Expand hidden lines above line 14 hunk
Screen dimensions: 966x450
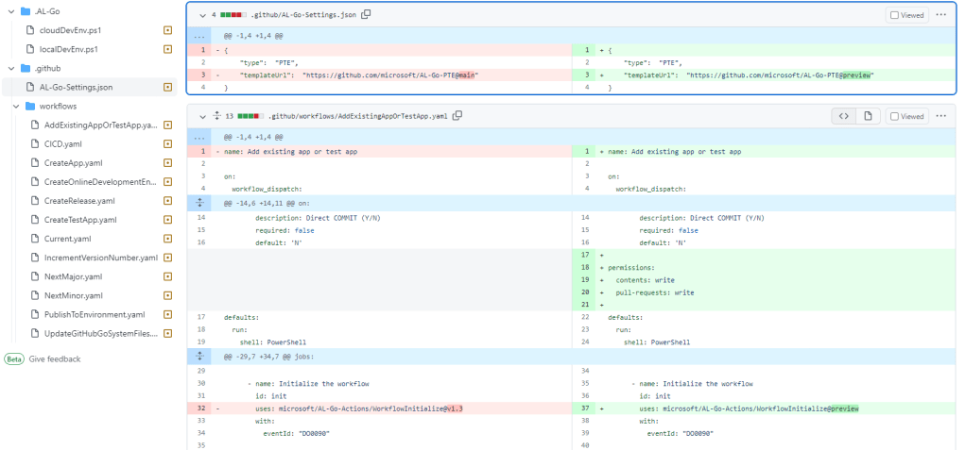pyautogui.click(x=199, y=202)
